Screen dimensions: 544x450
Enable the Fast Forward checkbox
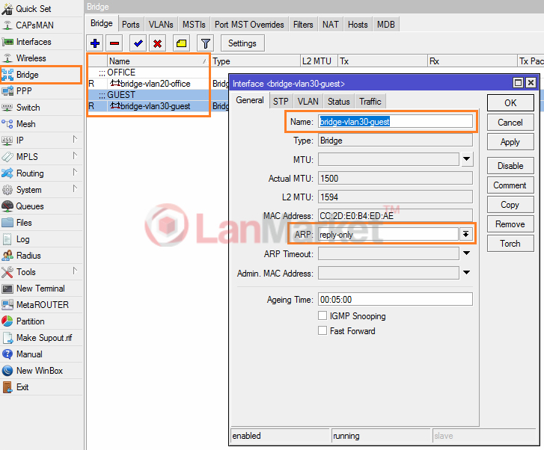pos(323,330)
